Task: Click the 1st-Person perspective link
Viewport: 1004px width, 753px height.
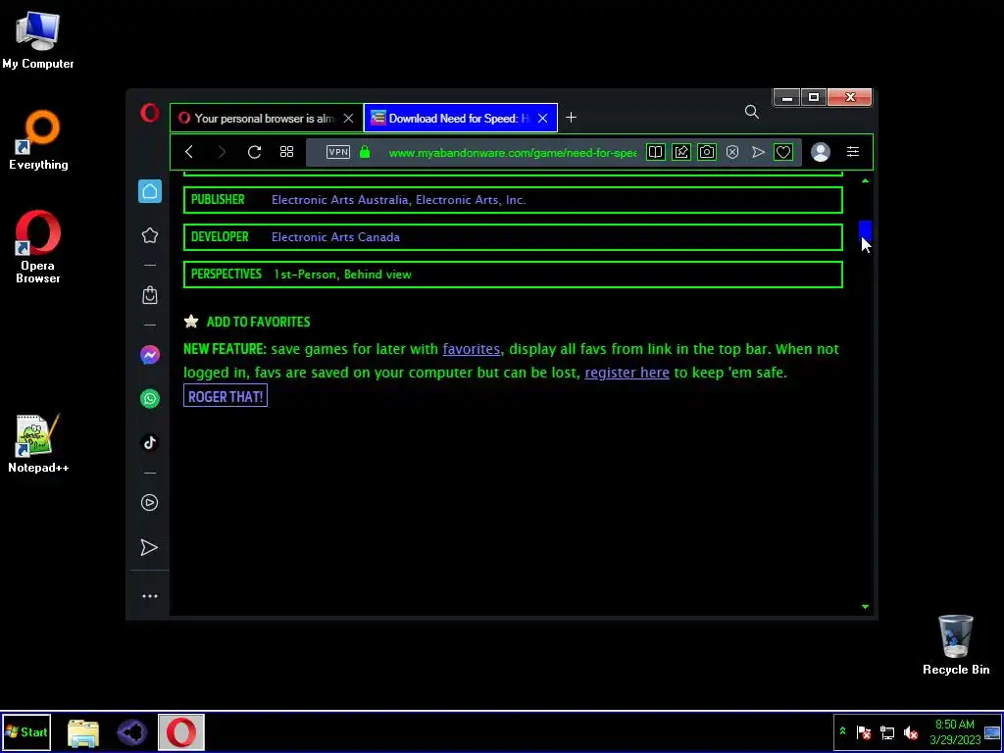Action: [305, 275]
